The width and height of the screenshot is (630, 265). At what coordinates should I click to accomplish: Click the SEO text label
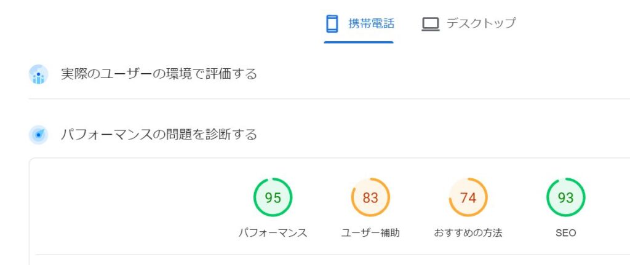click(x=566, y=233)
